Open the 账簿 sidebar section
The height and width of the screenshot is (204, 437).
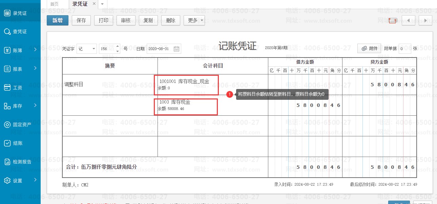point(20,50)
